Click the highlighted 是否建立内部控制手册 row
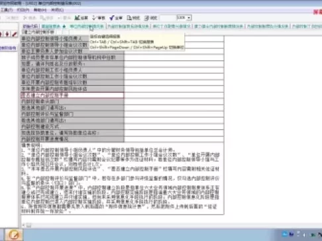This screenshot has height=241, width=322. click(x=72, y=95)
